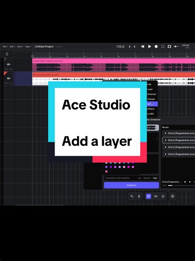The height and width of the screenshot is (261, 195).
Task: Open the View menu
Action: pyautogui.click(x=20, y=47)
